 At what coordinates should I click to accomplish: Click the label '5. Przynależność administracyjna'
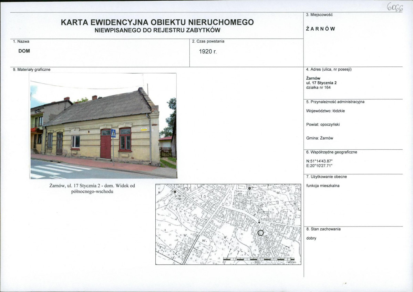(x=335, y=102)
